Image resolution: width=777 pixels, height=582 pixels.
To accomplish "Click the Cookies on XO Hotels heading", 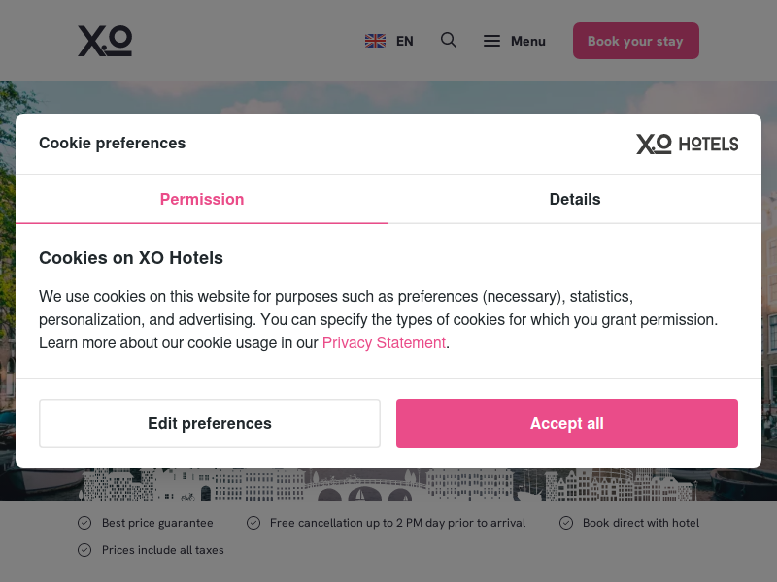I will [x=131, y=258].
